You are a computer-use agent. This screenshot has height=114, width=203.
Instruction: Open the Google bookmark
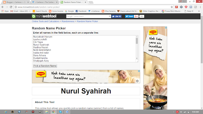tap(69, 11)
